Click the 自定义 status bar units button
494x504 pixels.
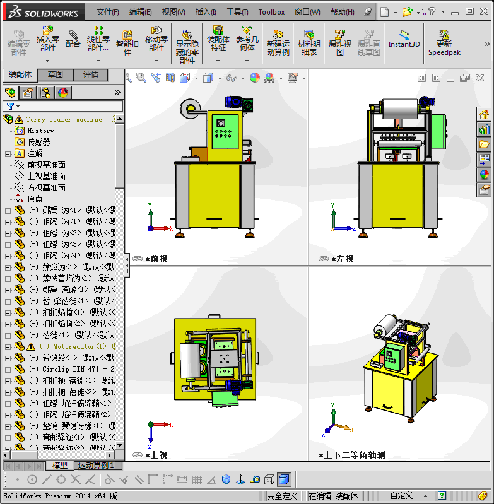(x=401, y=496)
